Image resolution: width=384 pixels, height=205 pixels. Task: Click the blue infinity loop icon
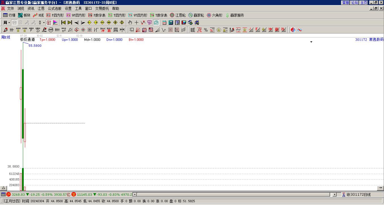(x=300, y=30)
